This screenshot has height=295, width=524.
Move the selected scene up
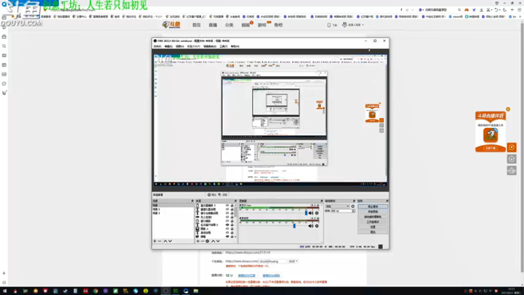pos(165,241)
